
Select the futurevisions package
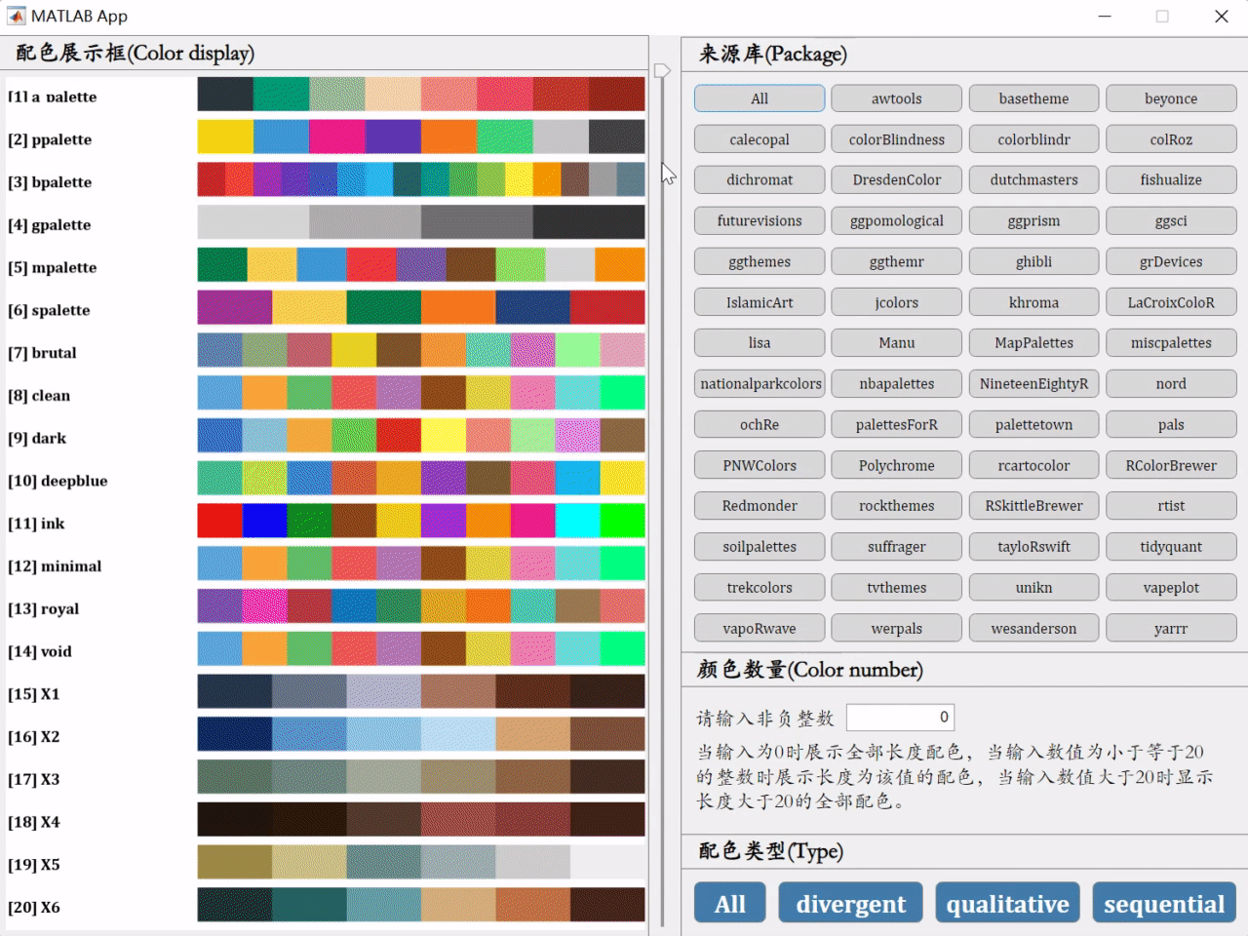tap(760, 220)
